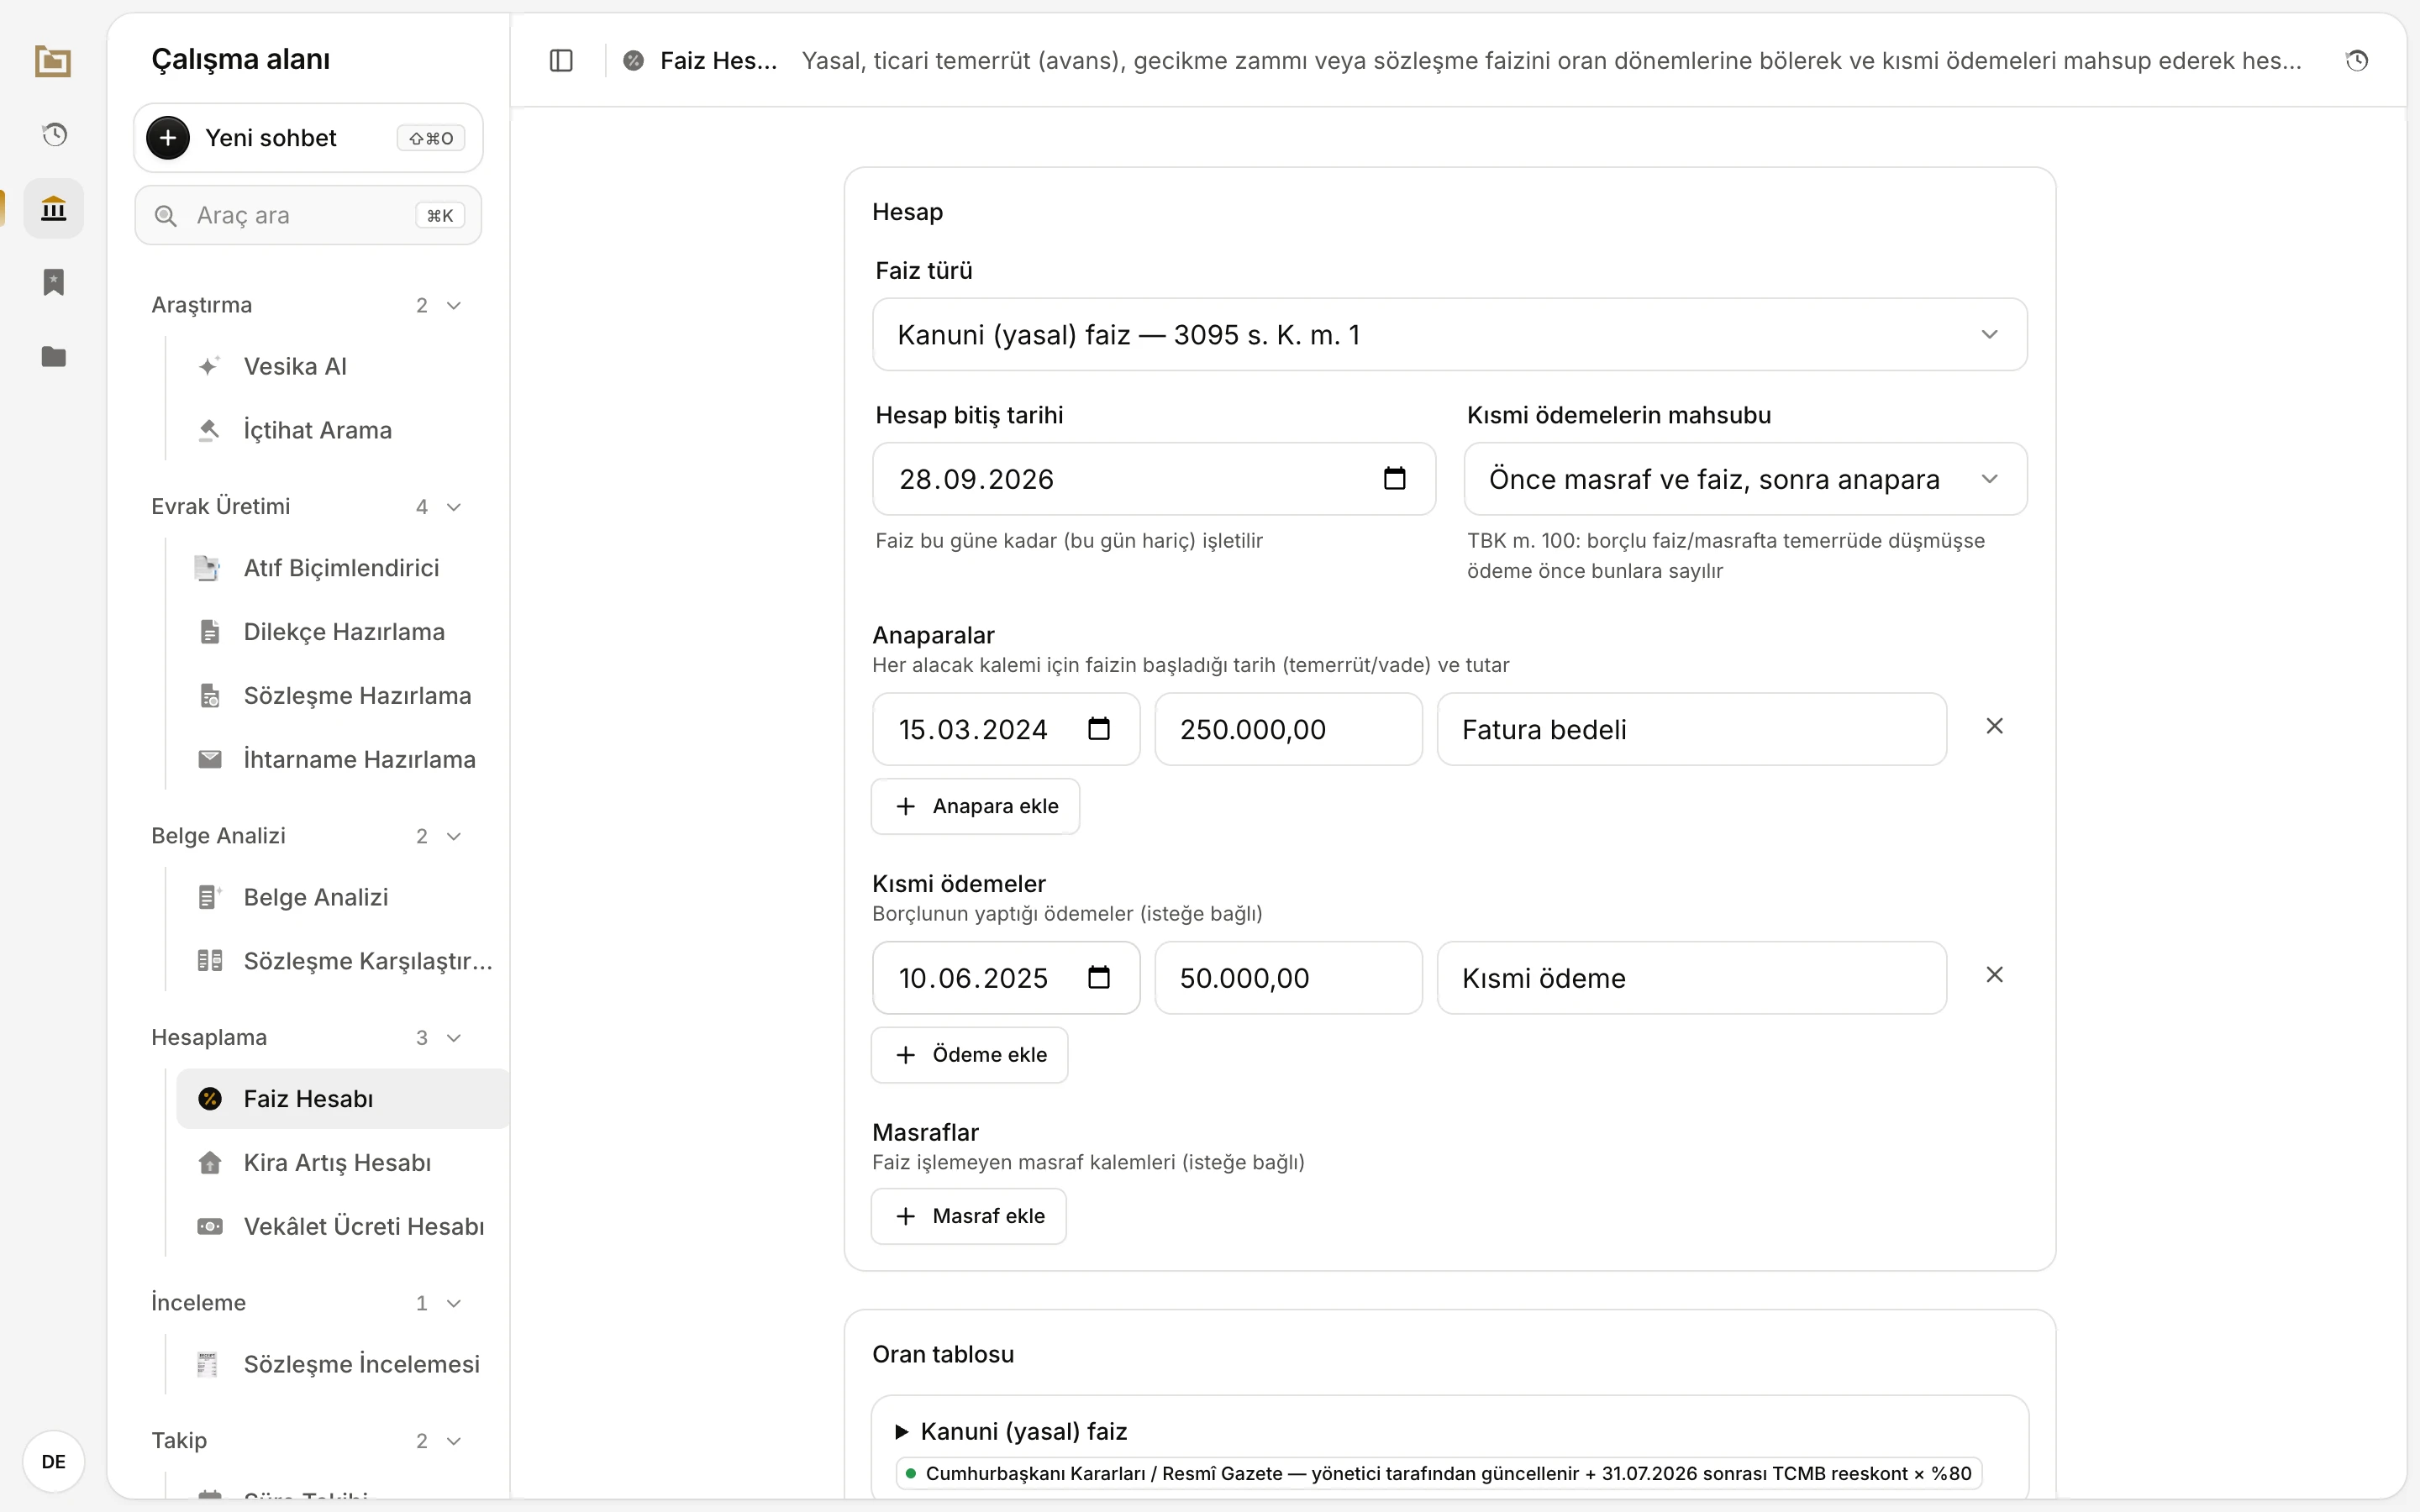Open Vekâlet Ücreti Hesabı tool
This screenshot has height=1512, width=2420.
[342, 1227]
